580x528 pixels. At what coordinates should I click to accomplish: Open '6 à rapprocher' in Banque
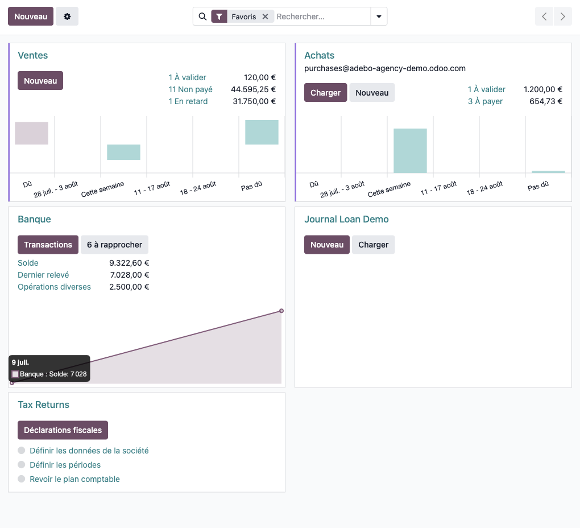(114, 245)
